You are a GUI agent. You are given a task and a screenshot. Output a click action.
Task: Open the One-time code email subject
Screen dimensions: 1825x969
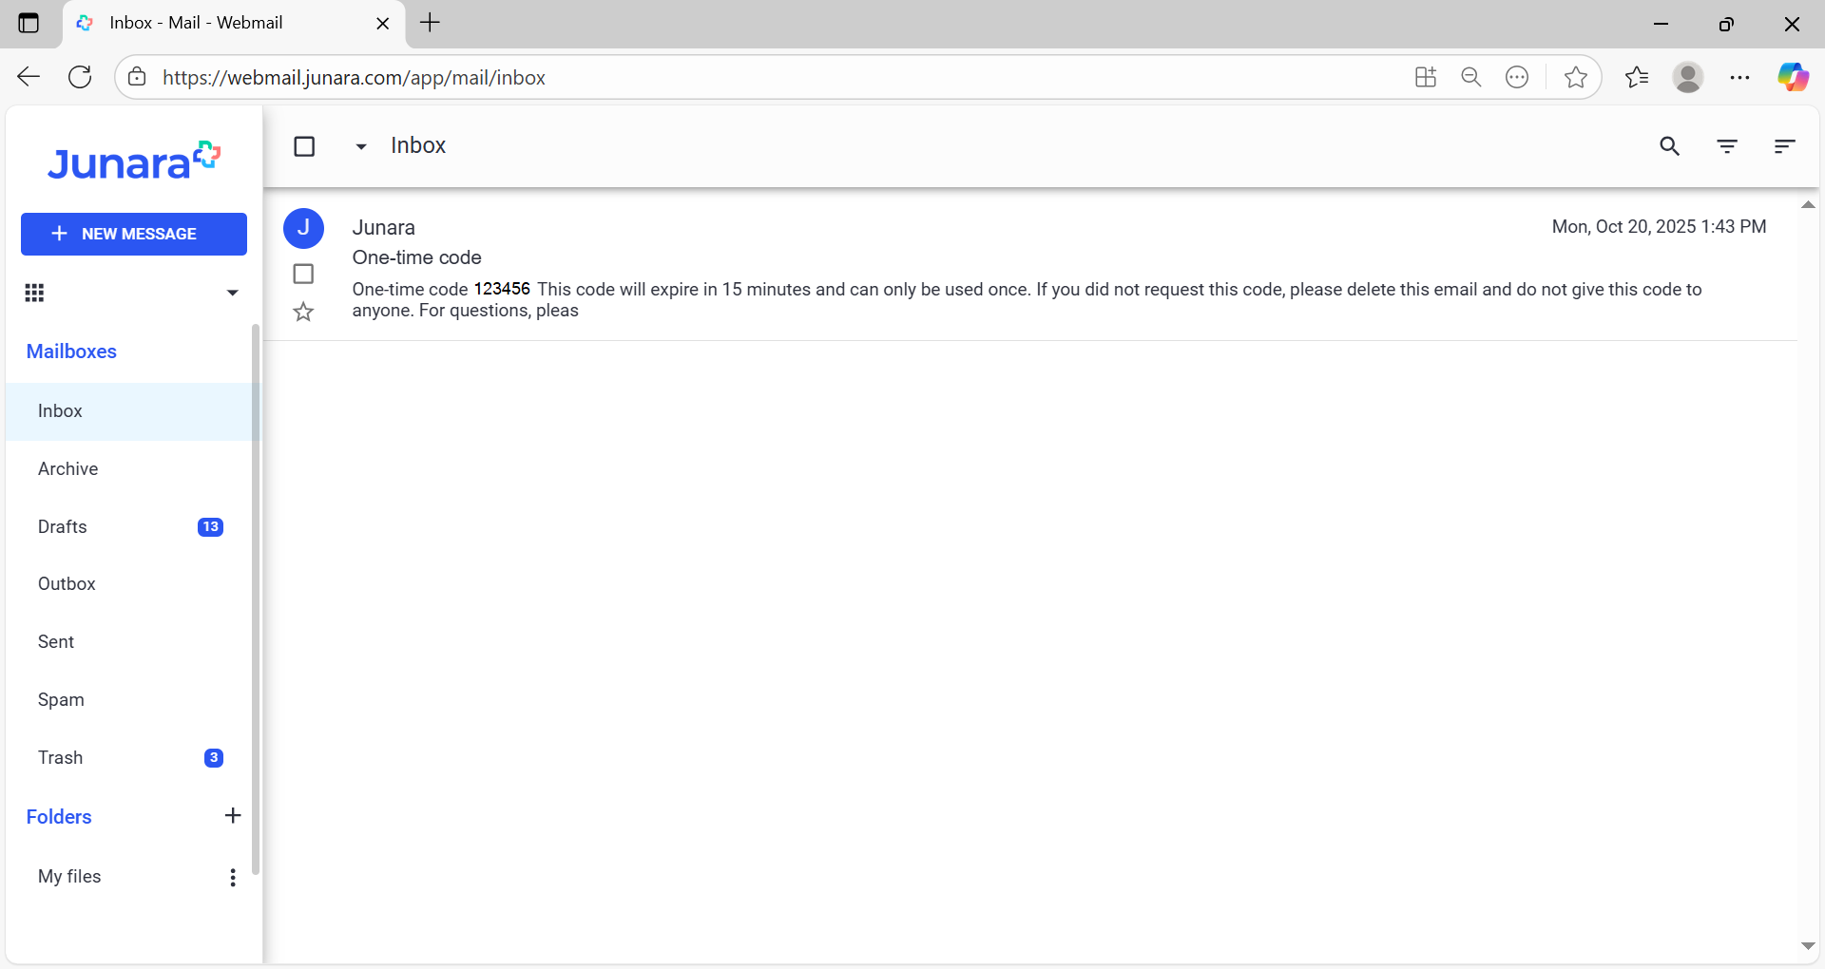pos(416,257)
